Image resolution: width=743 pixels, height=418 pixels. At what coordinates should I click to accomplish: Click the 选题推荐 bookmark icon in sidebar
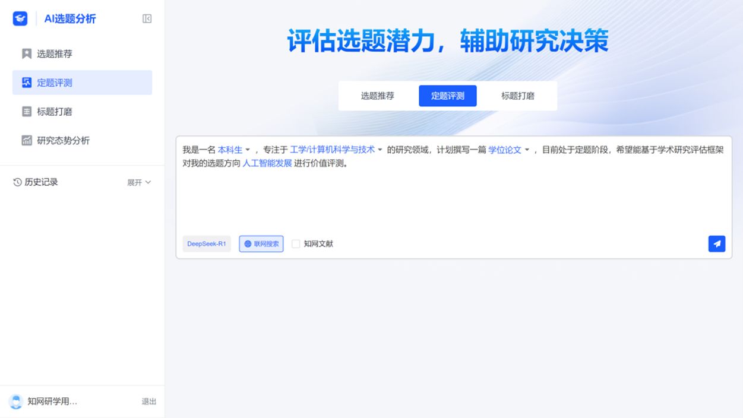click(x=27, y=54)
